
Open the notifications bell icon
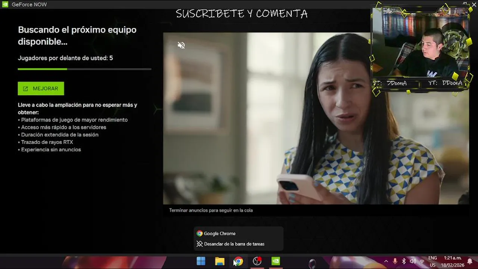click(x=470, y=261)
